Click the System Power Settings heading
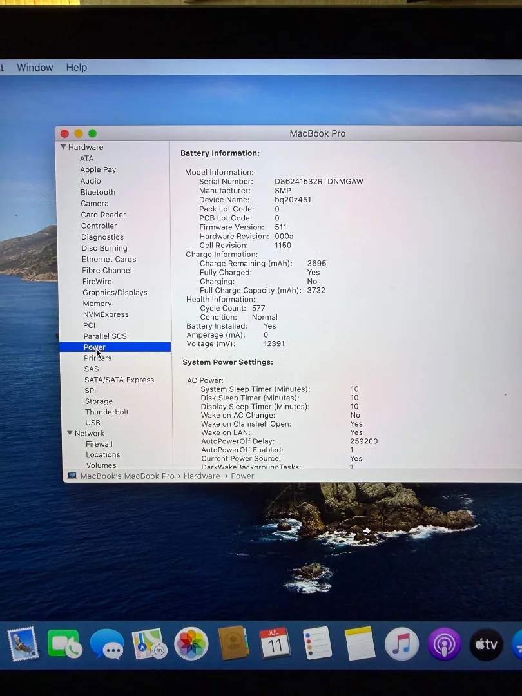Viewport: 522px width, 696px height. (x=227, y=362)
